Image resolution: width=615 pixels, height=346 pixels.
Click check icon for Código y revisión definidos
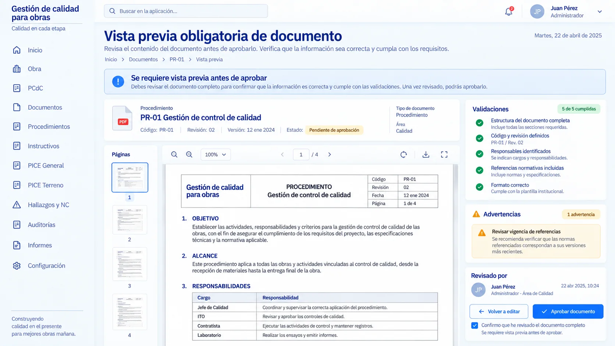[x=479, y=138]
